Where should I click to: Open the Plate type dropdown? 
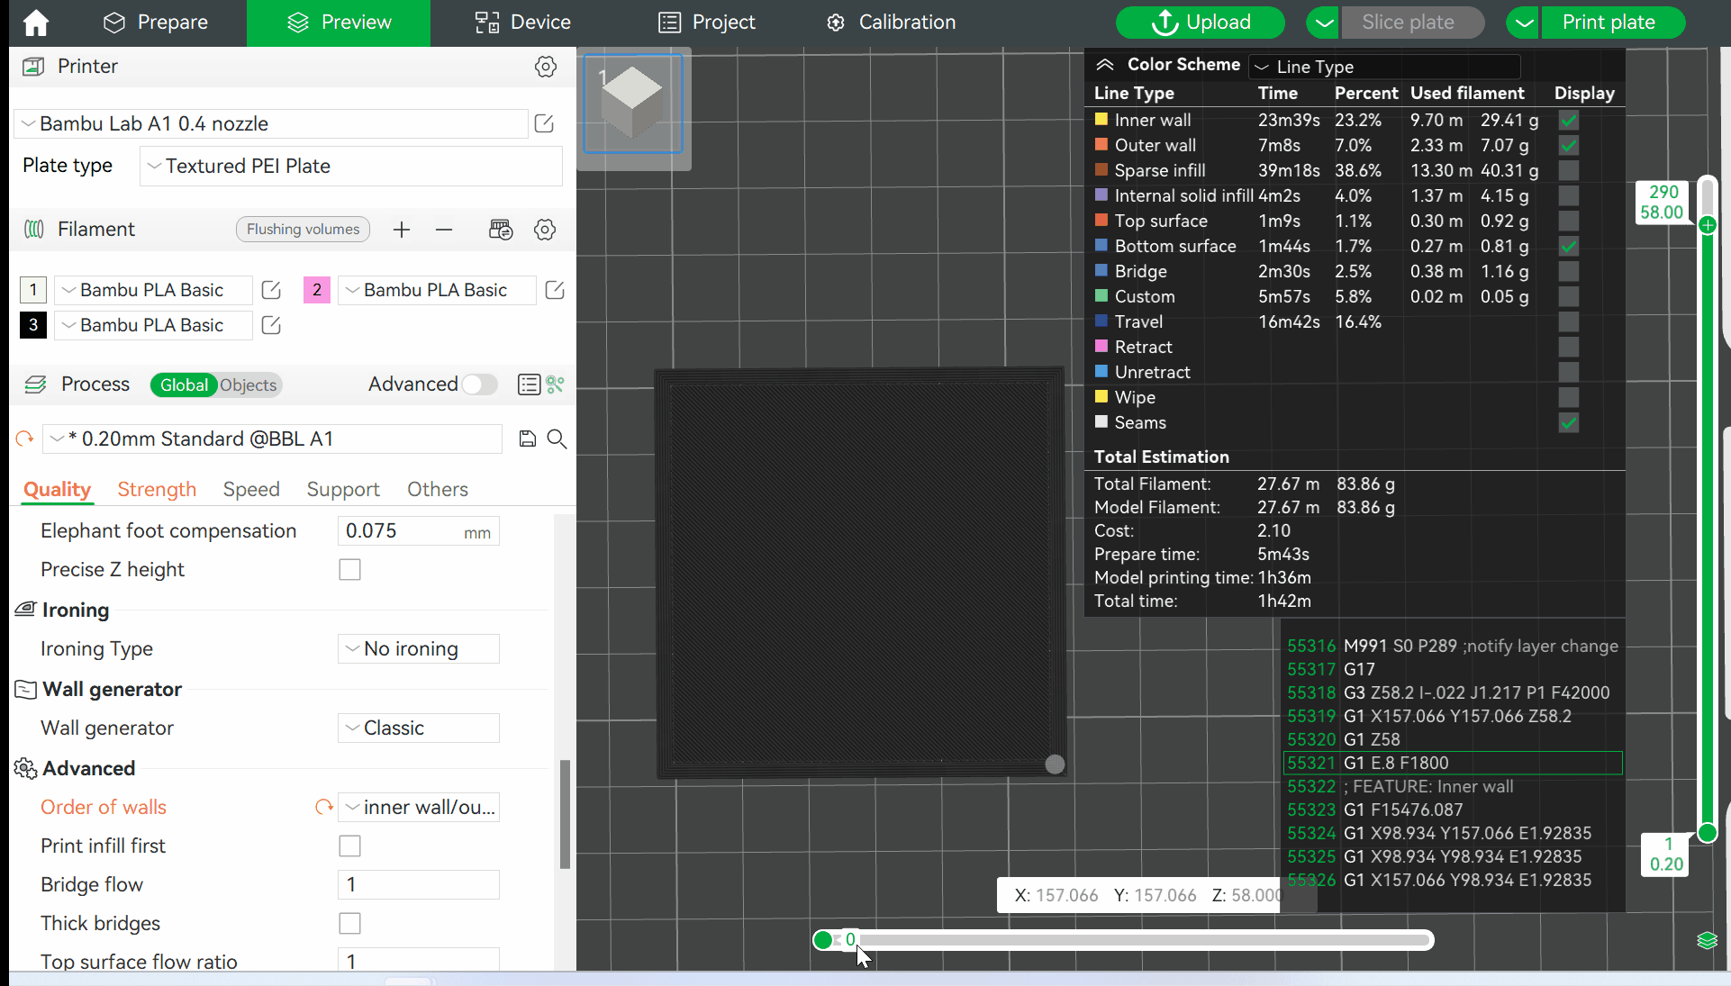[x=351, y=166]
